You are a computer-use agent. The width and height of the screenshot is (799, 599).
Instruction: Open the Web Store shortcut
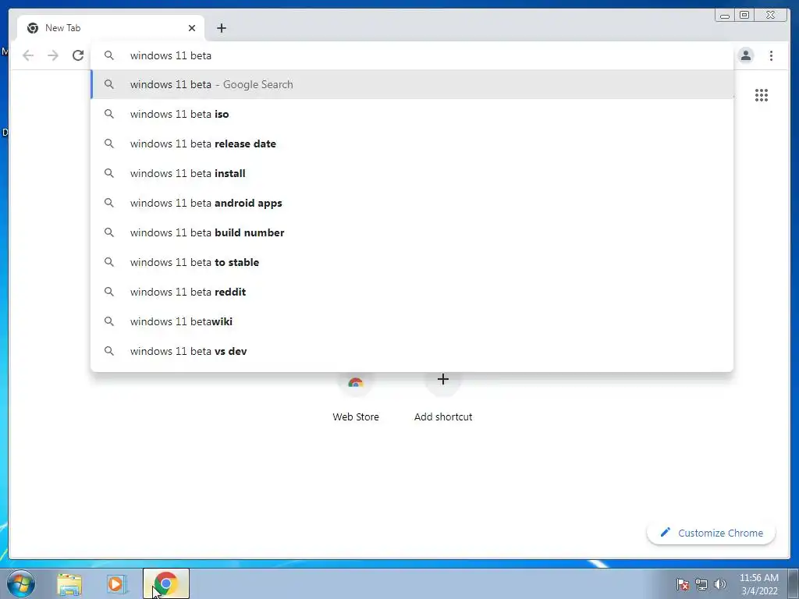355,397
